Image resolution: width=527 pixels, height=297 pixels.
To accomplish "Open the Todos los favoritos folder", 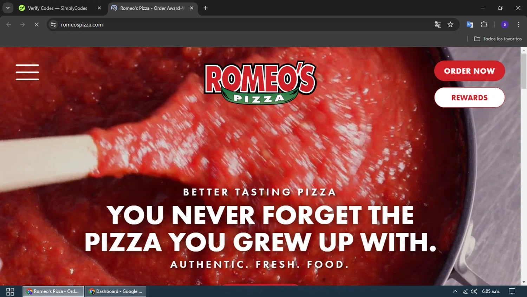I will coord(498,39).
